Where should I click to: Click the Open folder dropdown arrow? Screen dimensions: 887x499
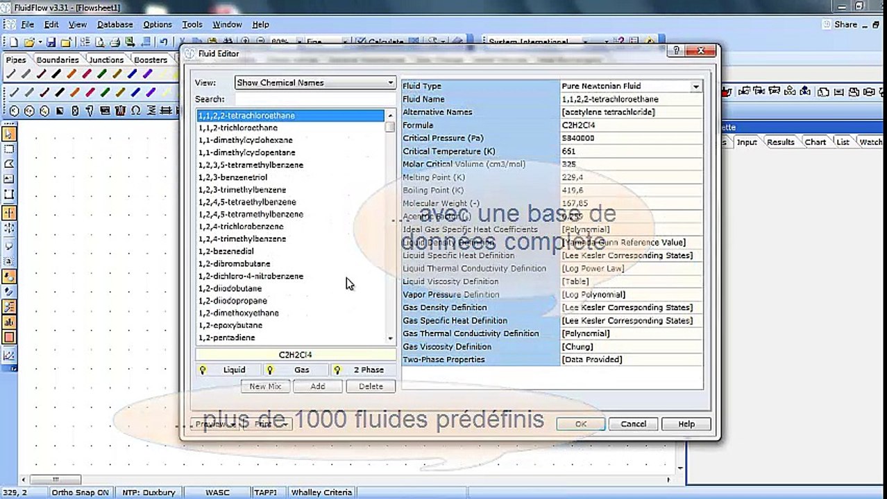pyautogui.click(x=40, y=43)
